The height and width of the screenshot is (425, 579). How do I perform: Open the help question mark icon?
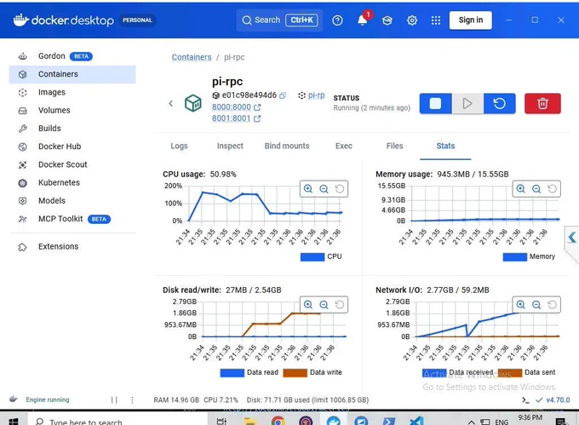coord(337,20)
